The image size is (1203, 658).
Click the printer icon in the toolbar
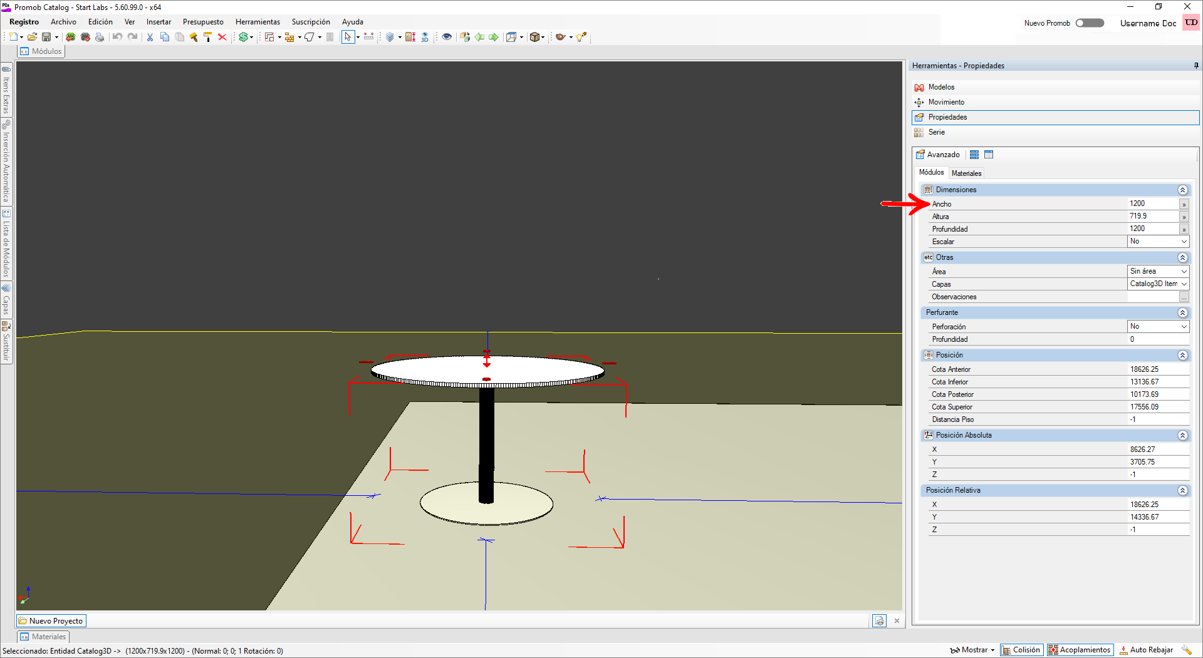[100, 37]
